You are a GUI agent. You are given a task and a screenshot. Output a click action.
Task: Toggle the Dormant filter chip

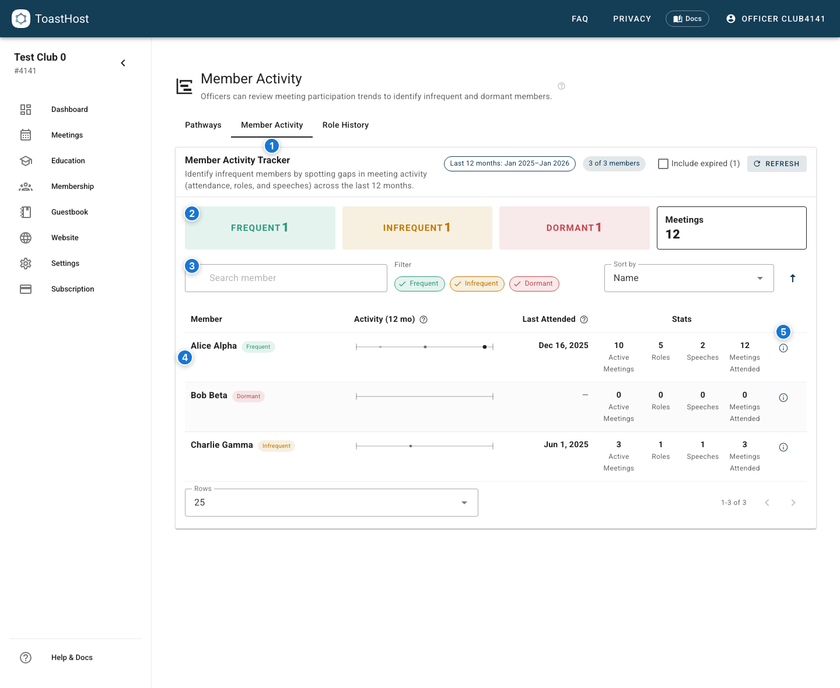coord(534,284)
